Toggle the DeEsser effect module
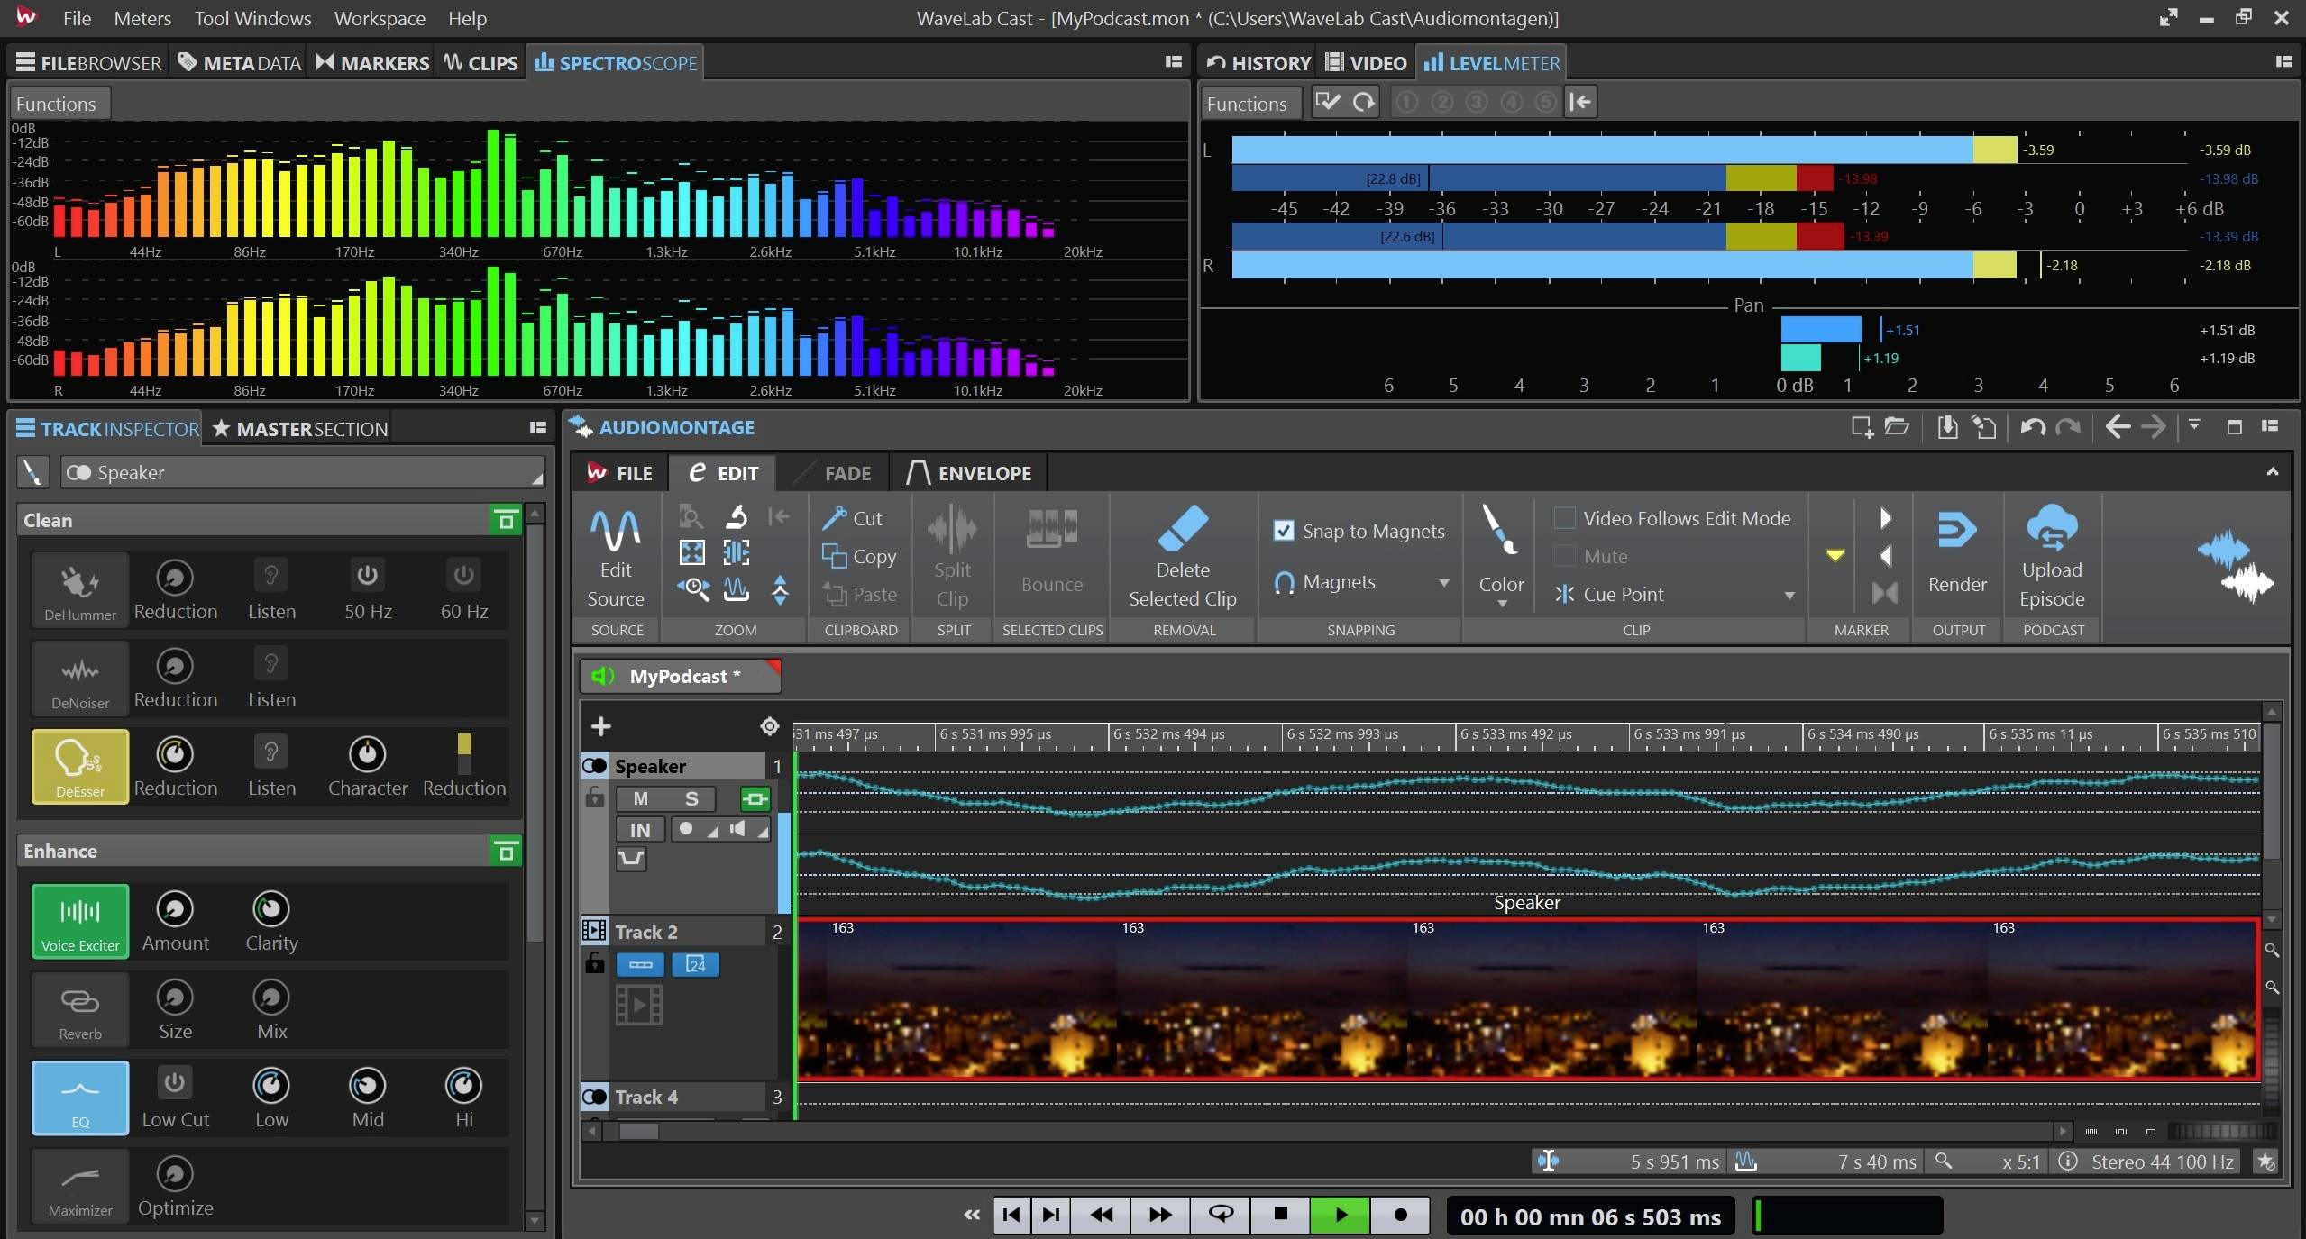Image resolution: width=2306 pixels, height=1239 pixels. (80, 766)
